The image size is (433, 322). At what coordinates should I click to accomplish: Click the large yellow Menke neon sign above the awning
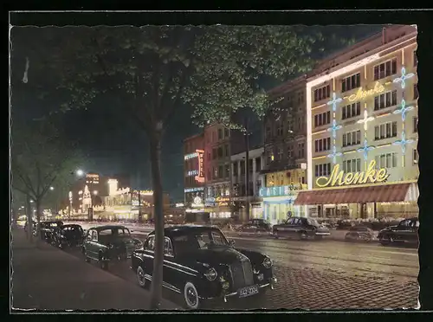tap(352, 174)
